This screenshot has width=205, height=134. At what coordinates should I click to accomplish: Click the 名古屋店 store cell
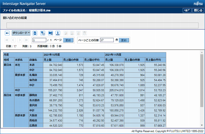(x=36, y=100)
